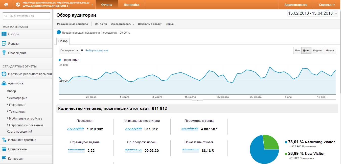Click the Страниц/посещение sparkline
Image resolution: width=341 pixels, height=164 pixels.
[x=77, y=150]
